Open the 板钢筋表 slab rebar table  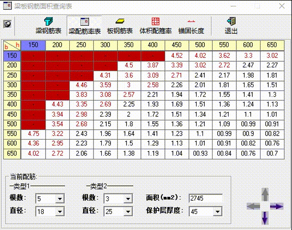coord(120,26)
